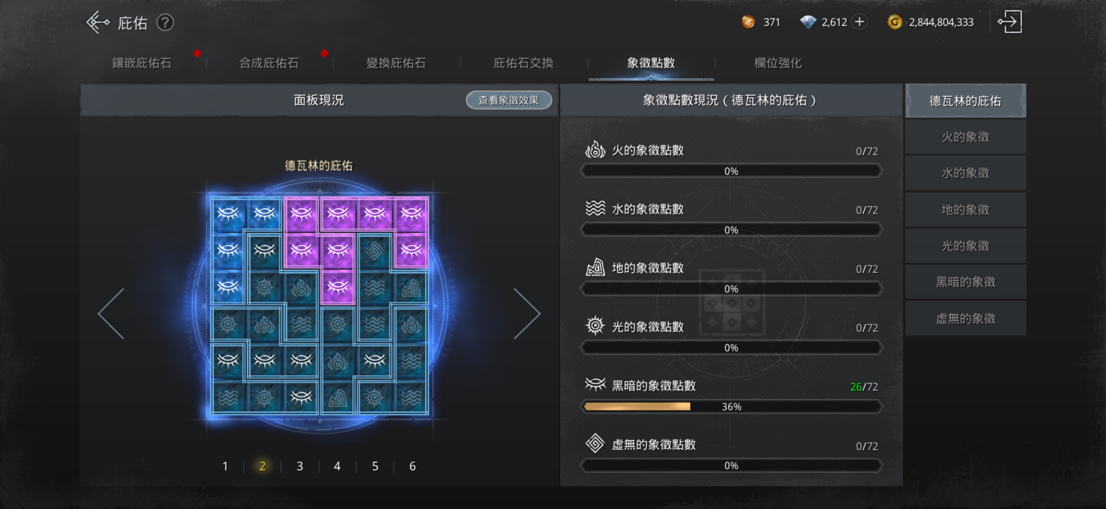This screenshot has height=509, width=1106.
Task: Click the fire symbol points flame icon
Action: pos(595,150)
